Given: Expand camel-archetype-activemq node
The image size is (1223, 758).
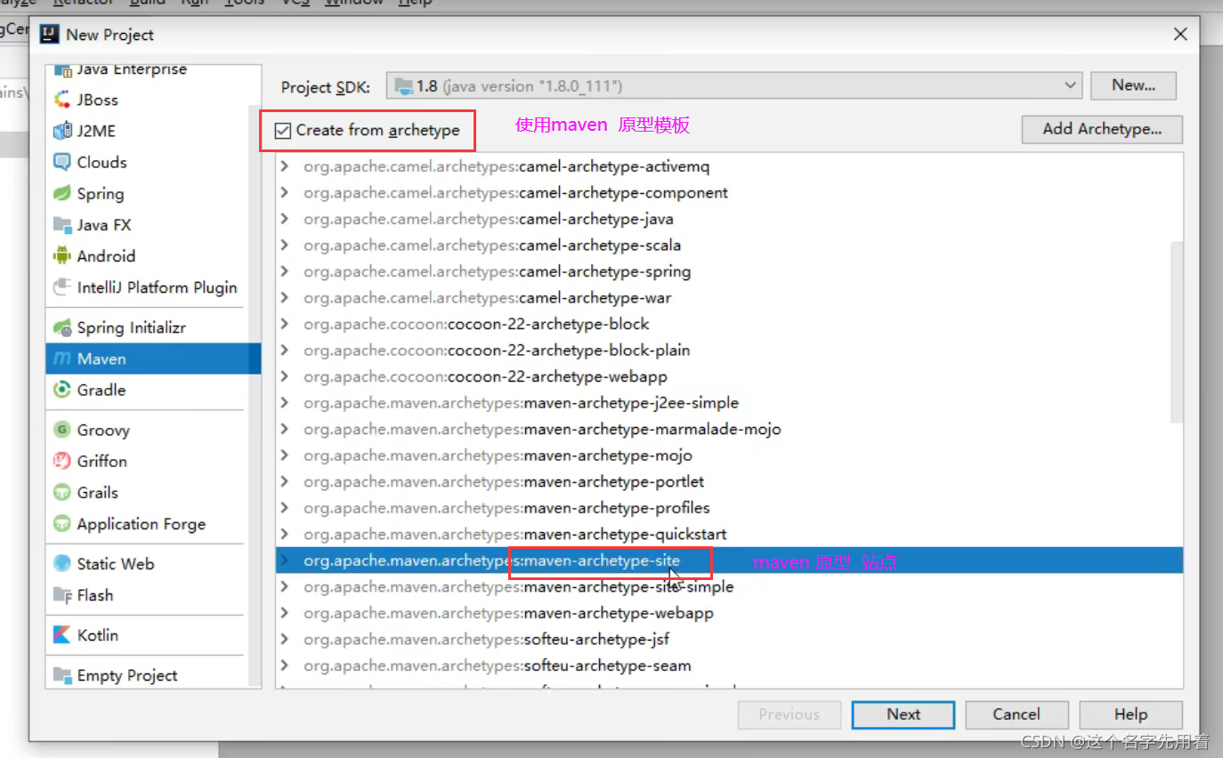Looking at the screenshot, I should (x=285, y=166).
